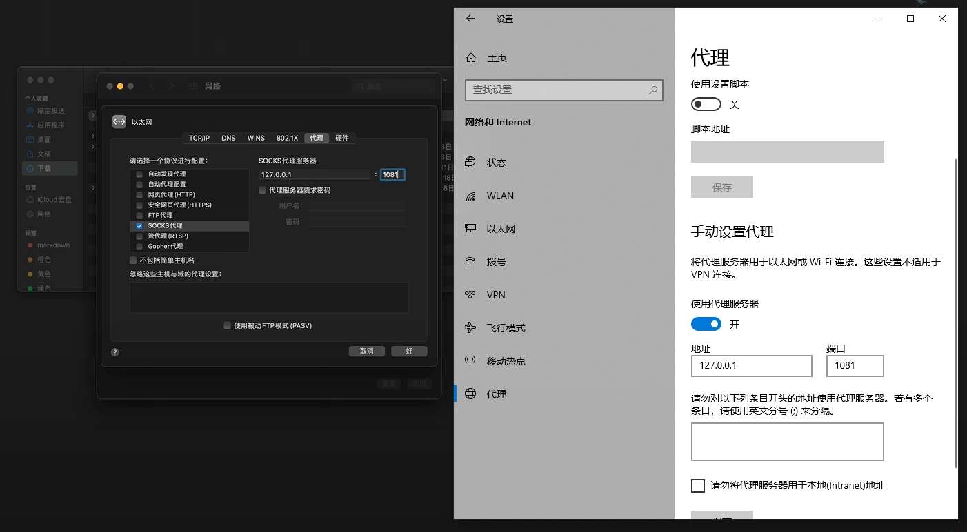Click the 以太网 ethernet icon in mac dialog
Screen dimensions: 967x532
click(119, 121)
